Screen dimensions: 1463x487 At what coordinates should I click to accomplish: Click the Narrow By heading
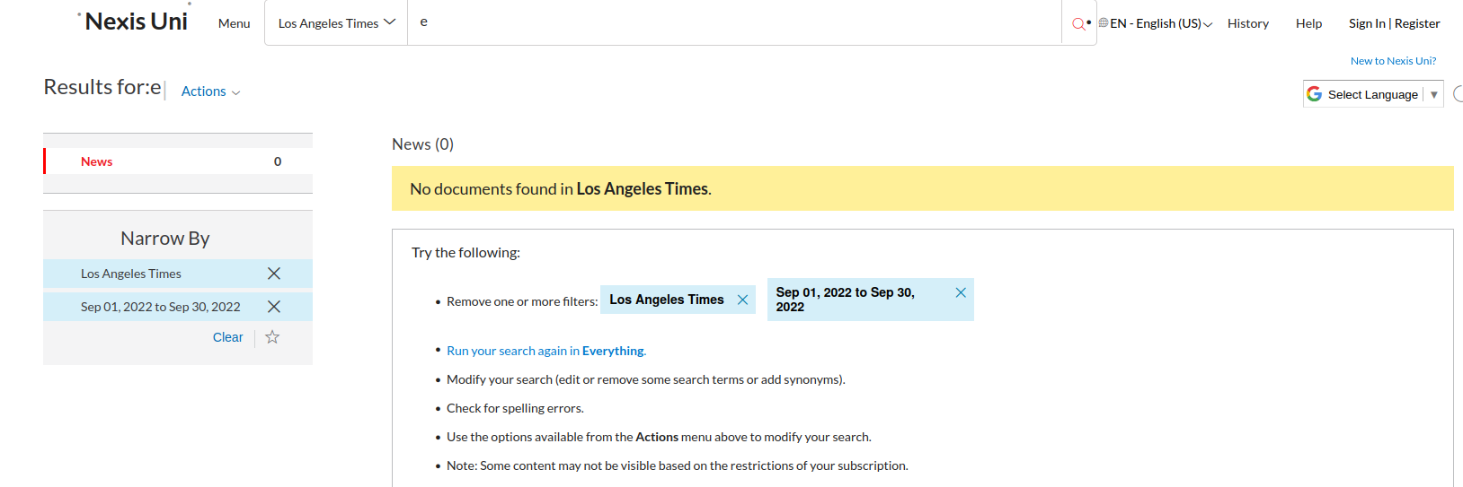point(165,239)
